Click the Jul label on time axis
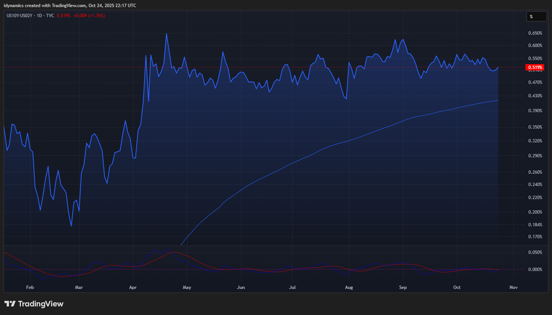The width and height of the screenshot is (552, 315). point(292,287)
